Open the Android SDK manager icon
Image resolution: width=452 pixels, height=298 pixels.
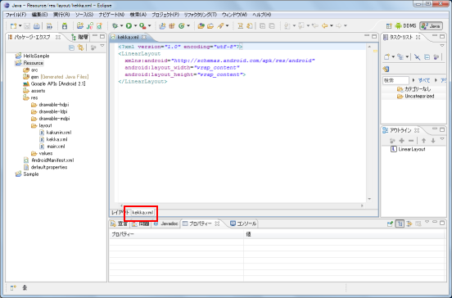point(65,26)
